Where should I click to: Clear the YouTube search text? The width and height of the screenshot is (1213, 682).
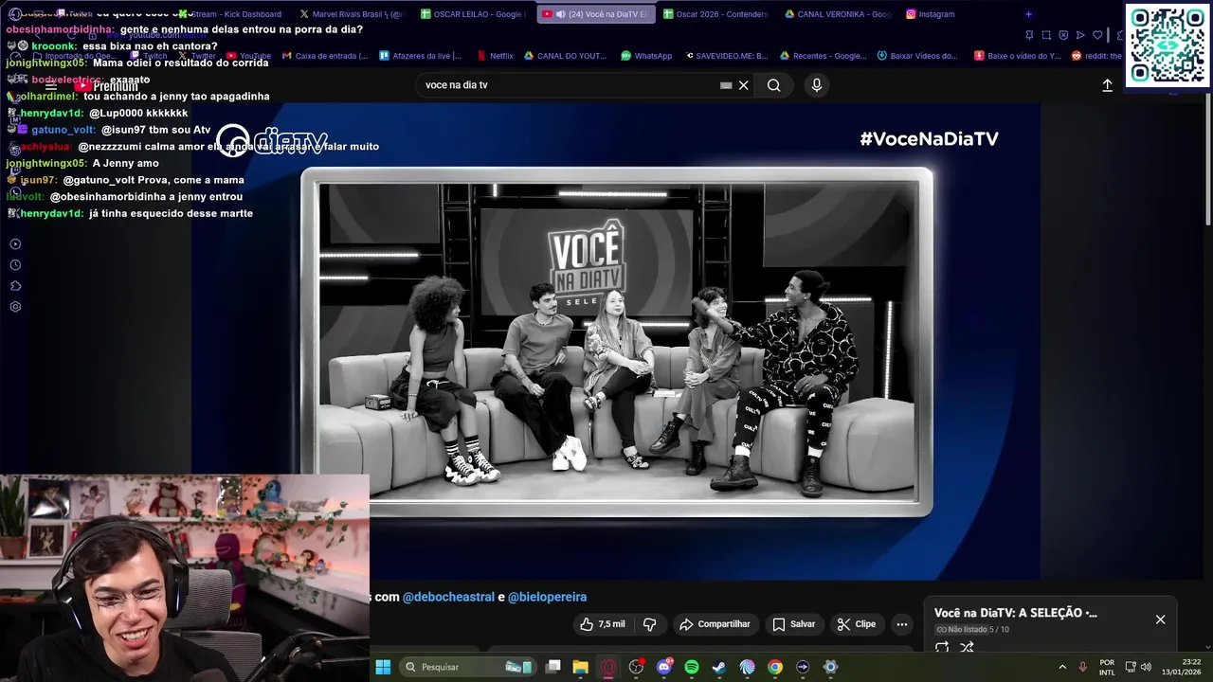click(744, 85)
